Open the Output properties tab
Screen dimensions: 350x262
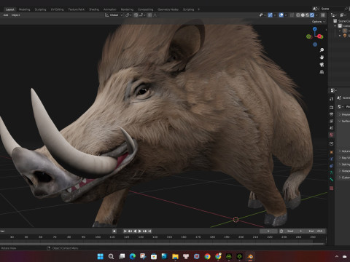click(331, 114)
